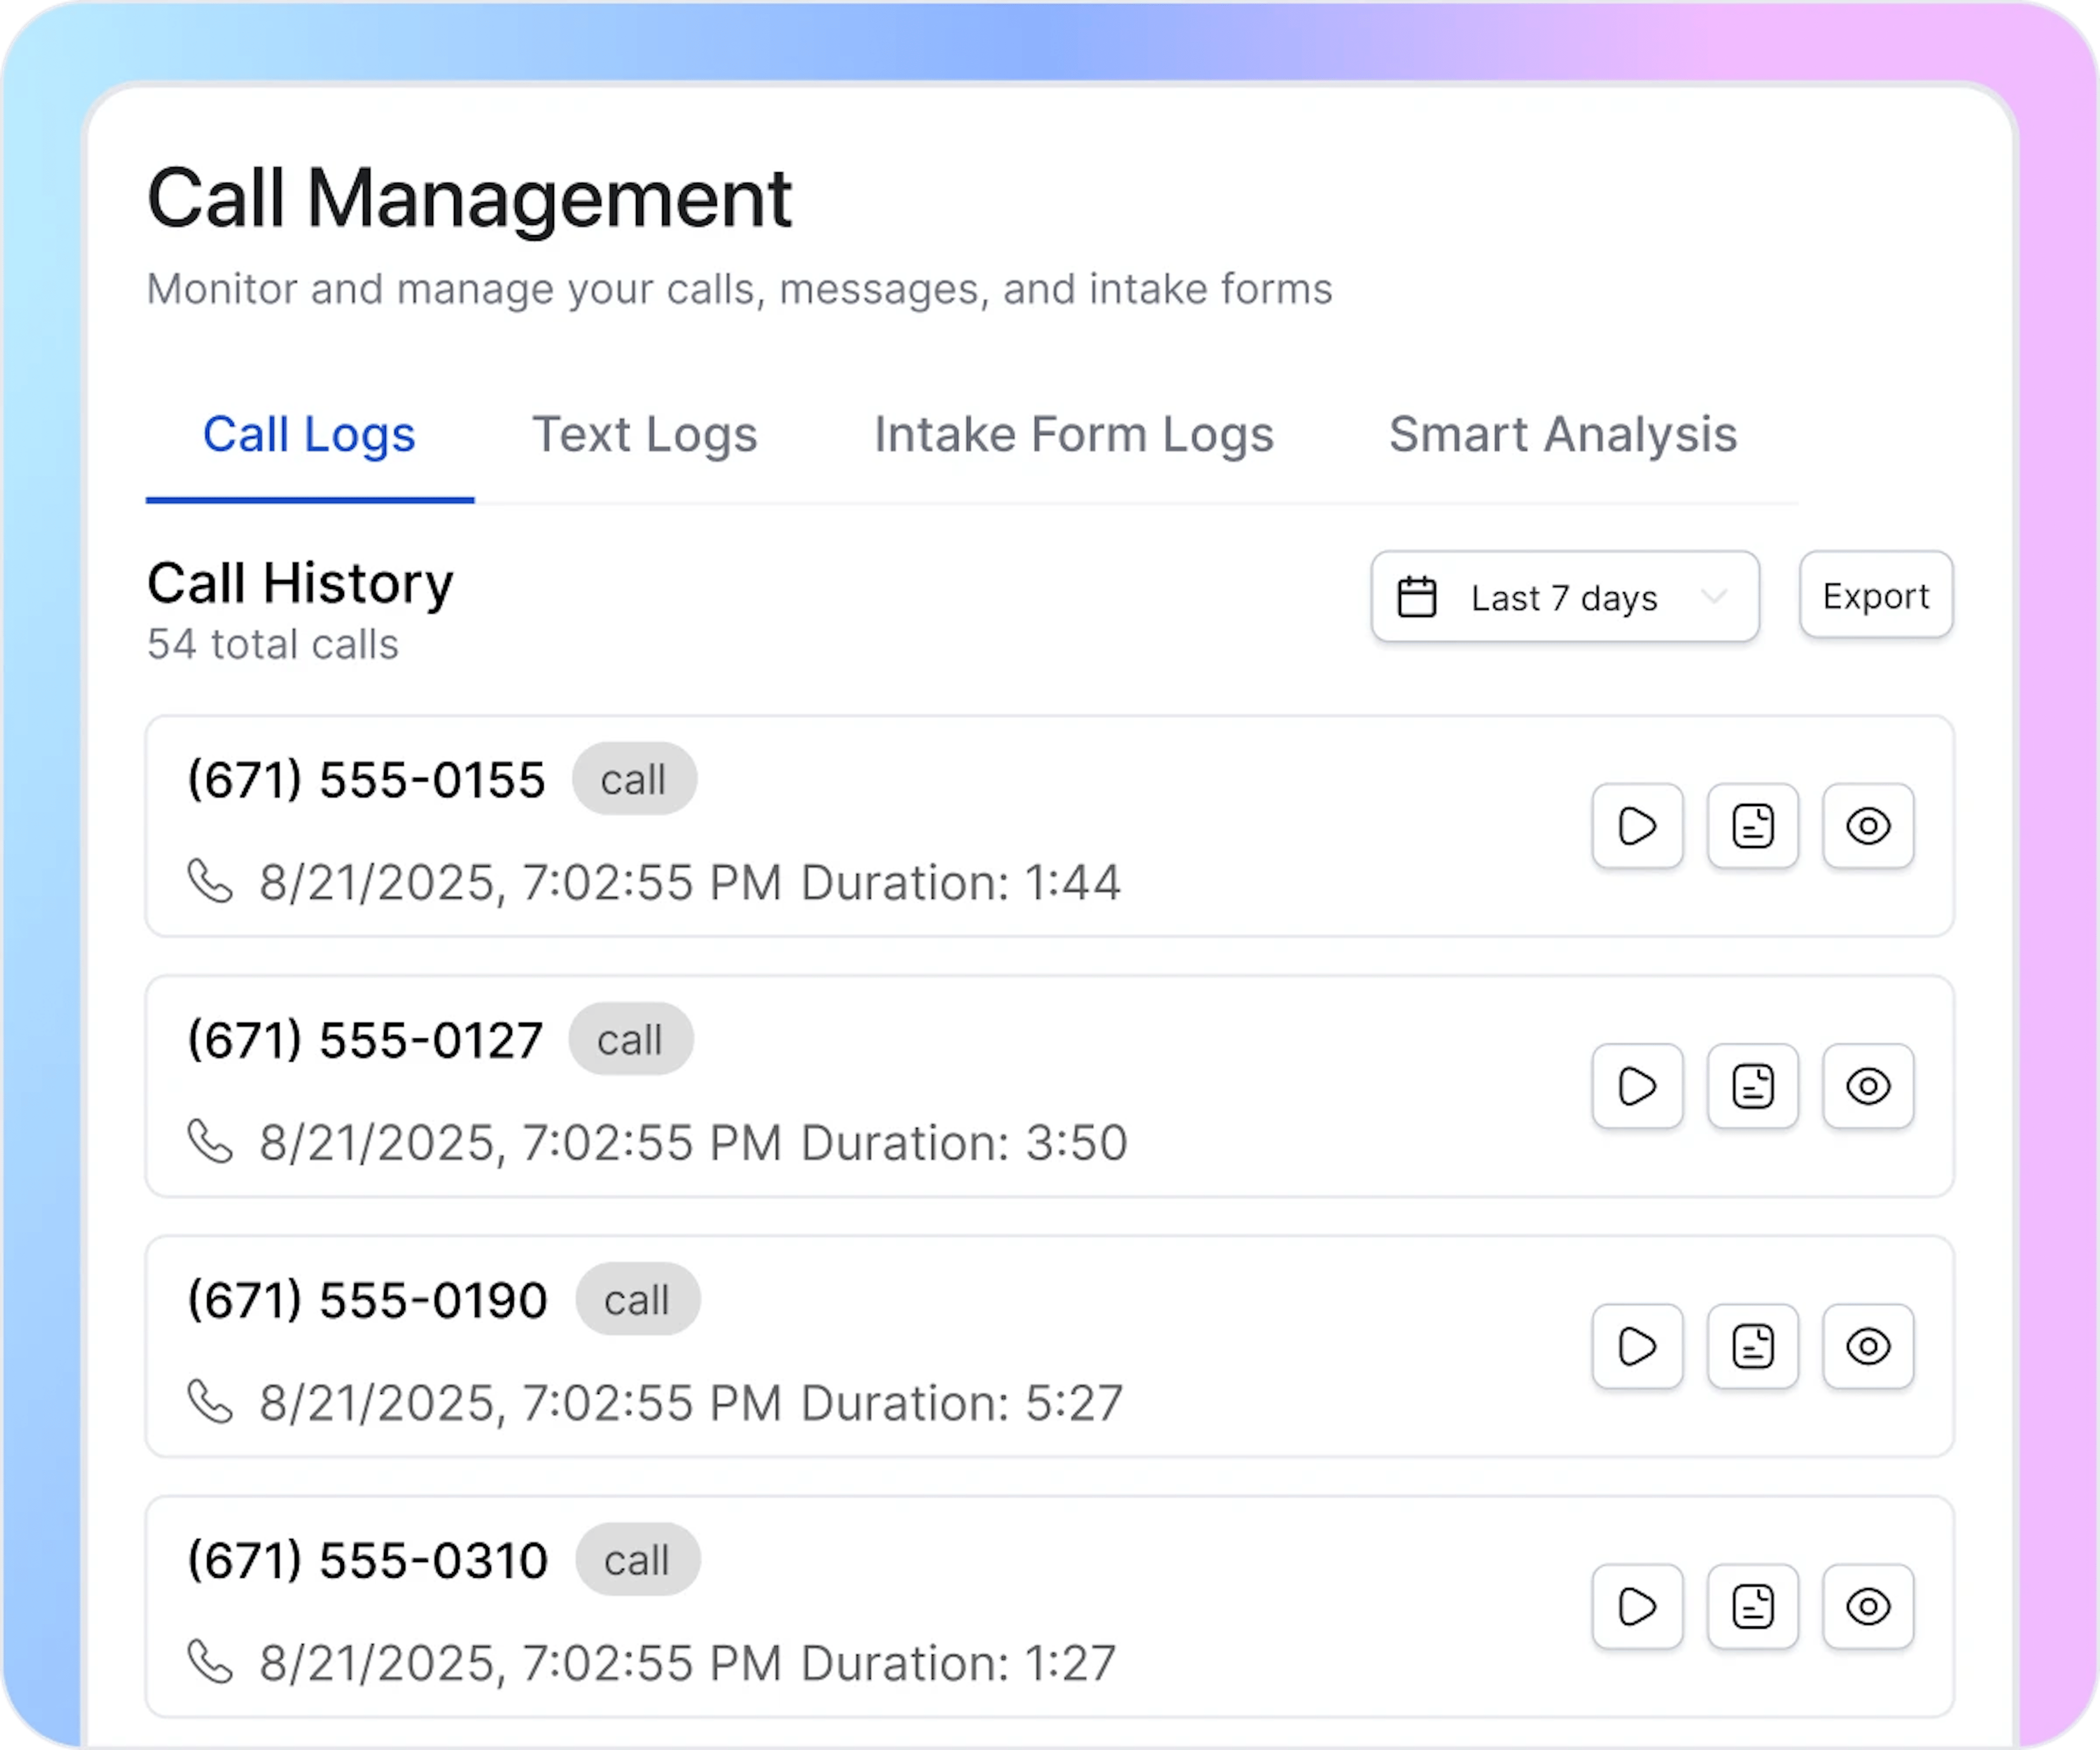
Task: Select the Intake Form Logs tab
Action: tap(1074, 434)
